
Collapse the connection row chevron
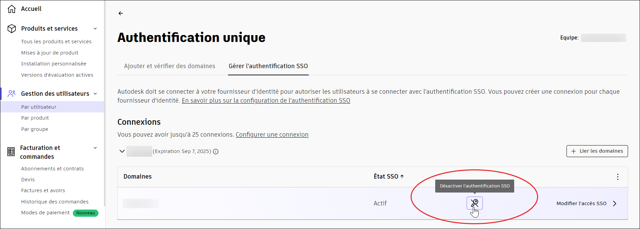tap(122, 151)
